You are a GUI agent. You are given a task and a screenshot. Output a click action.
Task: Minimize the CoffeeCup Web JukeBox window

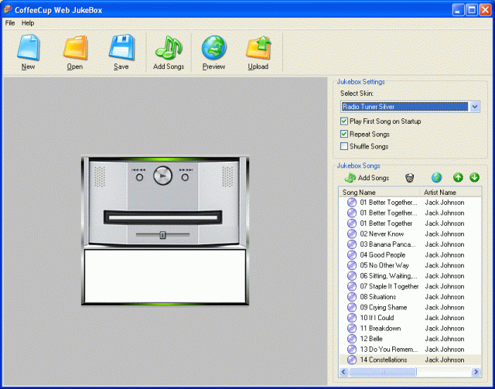coord(458,10)
